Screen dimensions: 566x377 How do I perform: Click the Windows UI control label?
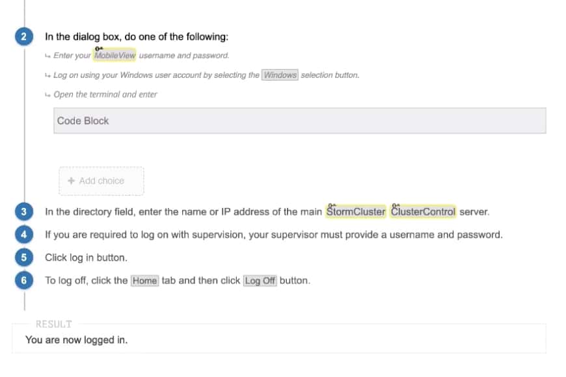280,75
